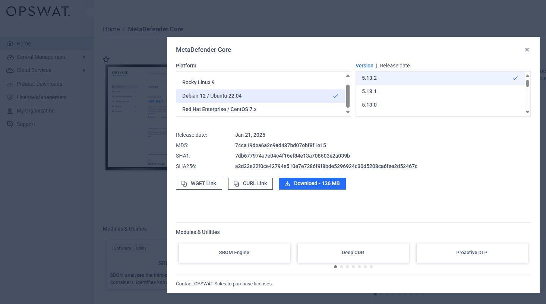Click the Utility tag in background card
546x304 pixels.
click(141, 248)
